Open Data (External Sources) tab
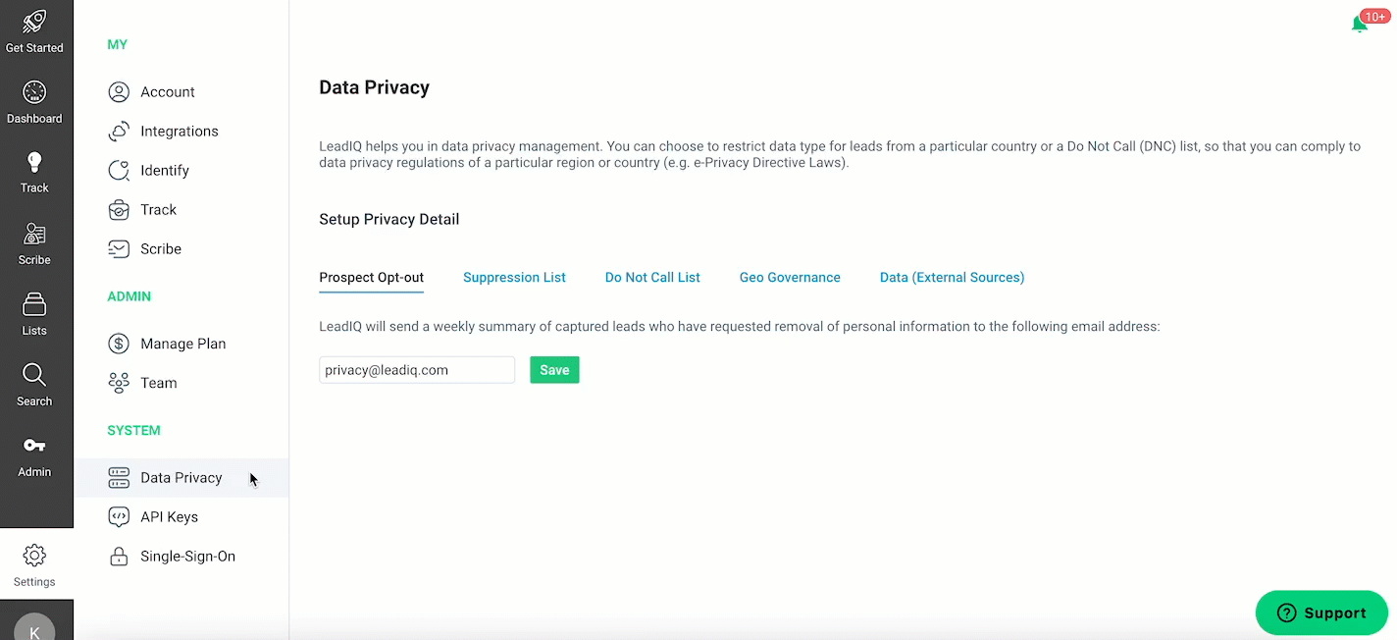Screen dimensions: 1397x640 coord(952,278)
